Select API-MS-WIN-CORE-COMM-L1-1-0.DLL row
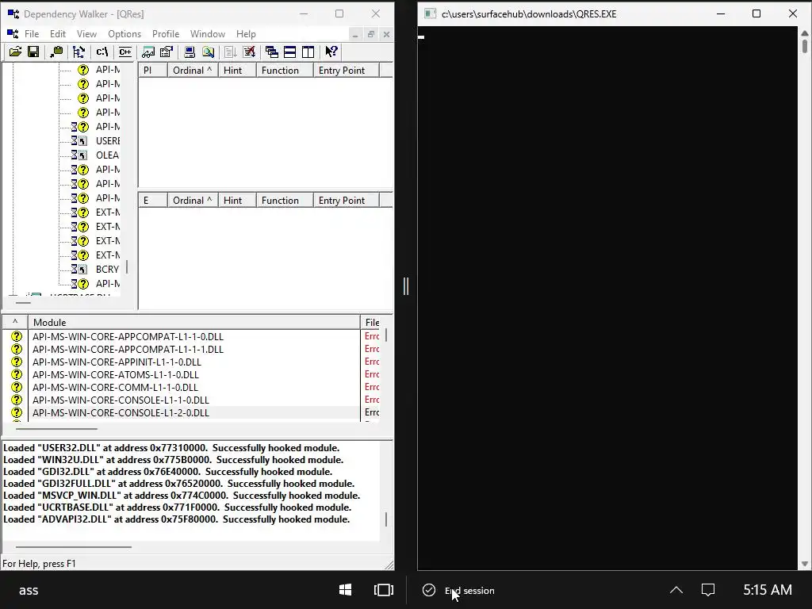This screenshot has width=812, height=609. (x=190, y=387)
